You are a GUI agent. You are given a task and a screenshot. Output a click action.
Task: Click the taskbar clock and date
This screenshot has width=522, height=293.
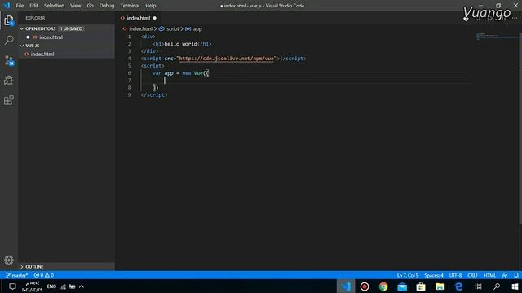[33, 286]
